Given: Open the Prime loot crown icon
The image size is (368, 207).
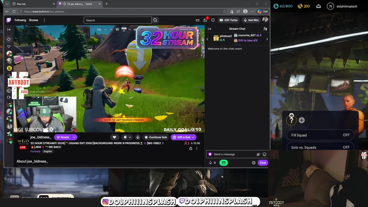Looking at the screenshot, I should click(198, 20).
